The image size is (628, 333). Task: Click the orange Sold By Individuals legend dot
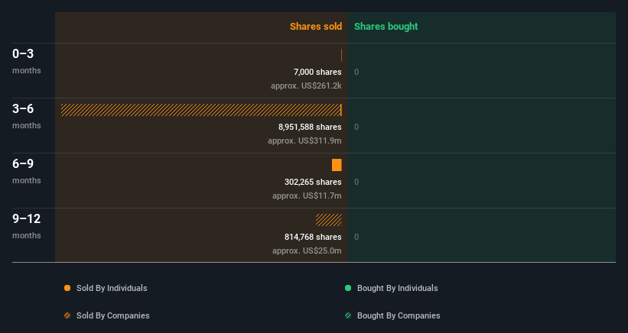(x=67, y=288)
